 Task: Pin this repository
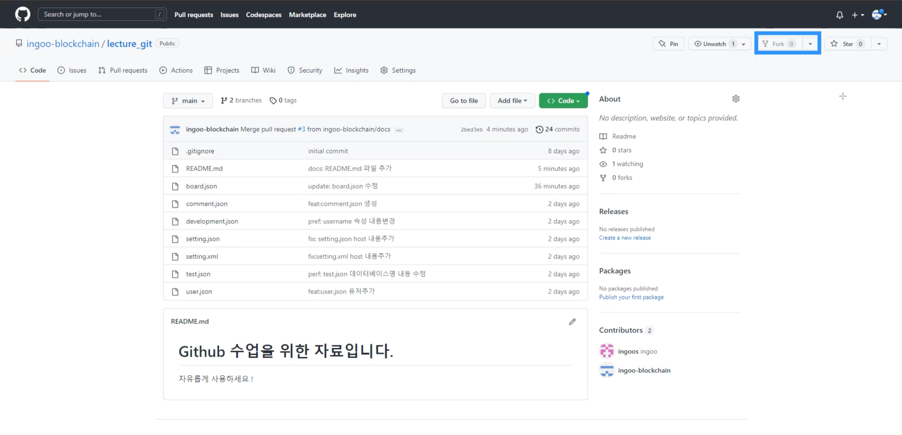668,44
